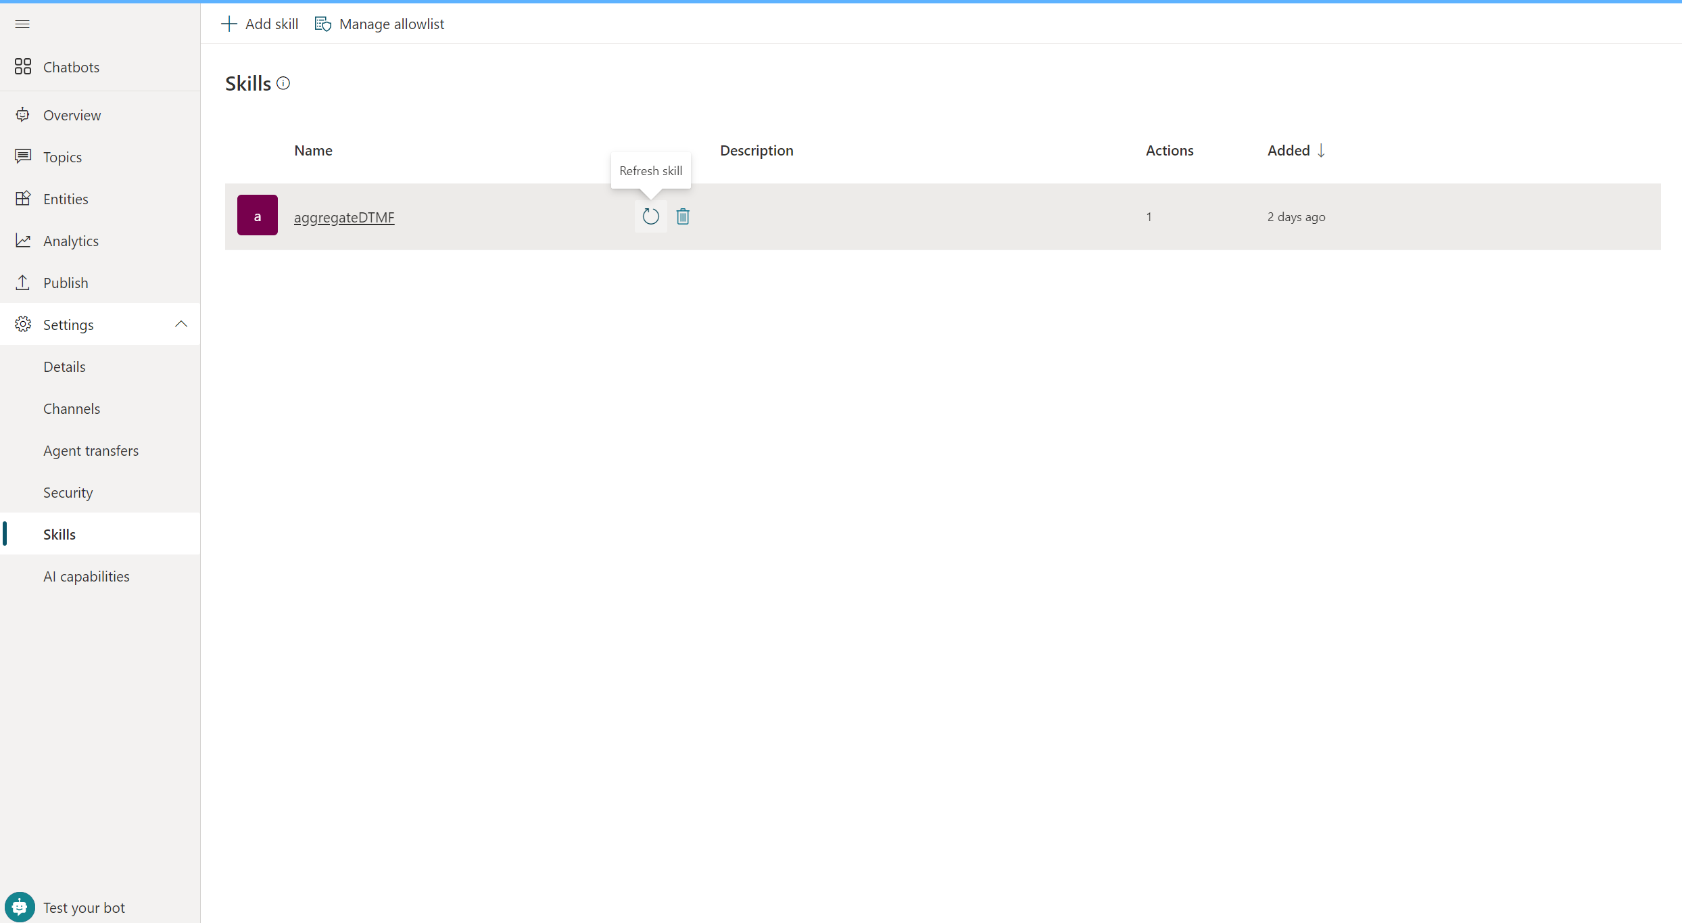1682x923 pixels.
Task: Delete the aggregateDTMF skill with trash icon
Action: [x=683, y=216]
